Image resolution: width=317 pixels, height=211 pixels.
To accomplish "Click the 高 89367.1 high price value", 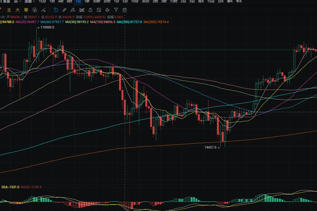I will 31,17.
